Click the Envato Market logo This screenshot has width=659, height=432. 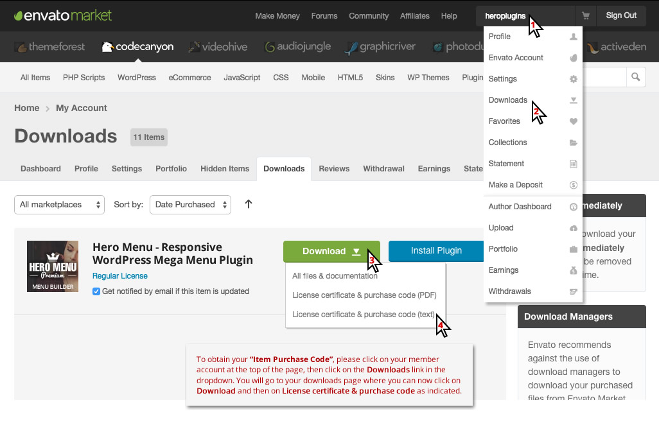point(63,15)
